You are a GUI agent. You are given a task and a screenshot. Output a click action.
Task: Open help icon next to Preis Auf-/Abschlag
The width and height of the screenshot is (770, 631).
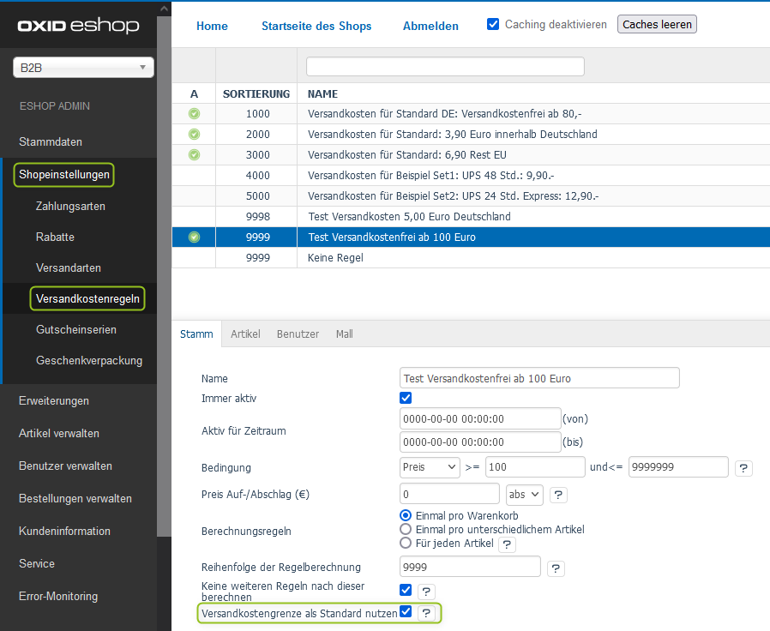(558, 495)
